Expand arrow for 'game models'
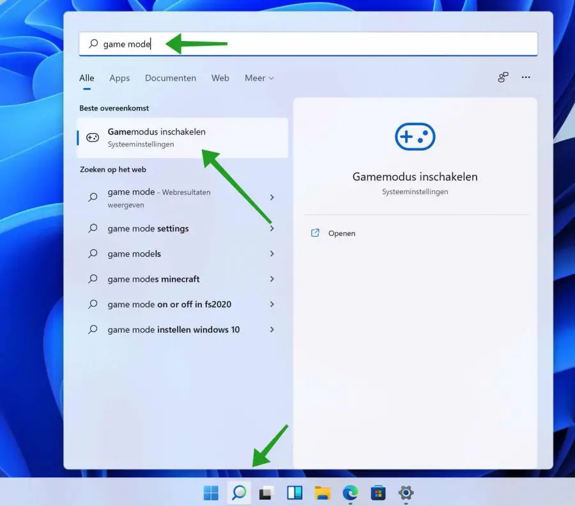Image resolution: width=575 pixels, height=506 pixels. pyautogui.click(x=272, y=254)
